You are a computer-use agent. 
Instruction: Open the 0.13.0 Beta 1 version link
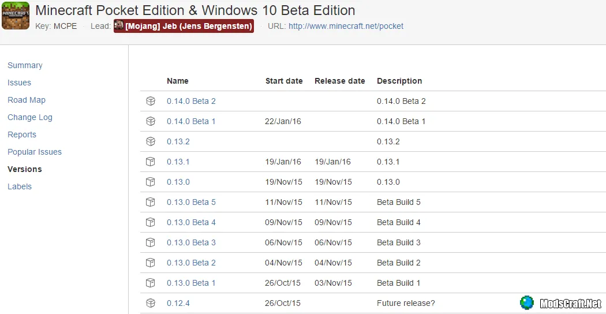coord(191,283)
